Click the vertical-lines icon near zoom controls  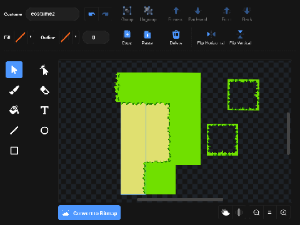(239, 212)
